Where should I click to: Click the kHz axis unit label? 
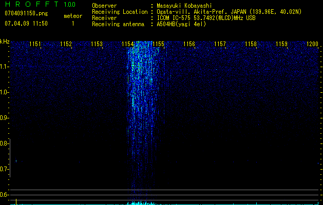click(5, 42)
